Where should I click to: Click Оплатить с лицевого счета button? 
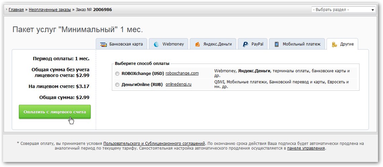pyautogui.click(x=55, y=112)
